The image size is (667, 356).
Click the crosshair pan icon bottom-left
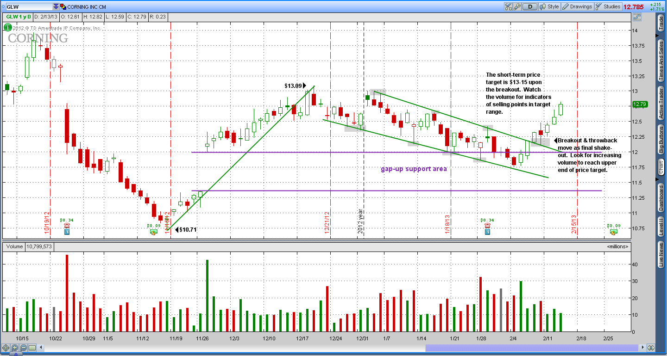point(6,348)
